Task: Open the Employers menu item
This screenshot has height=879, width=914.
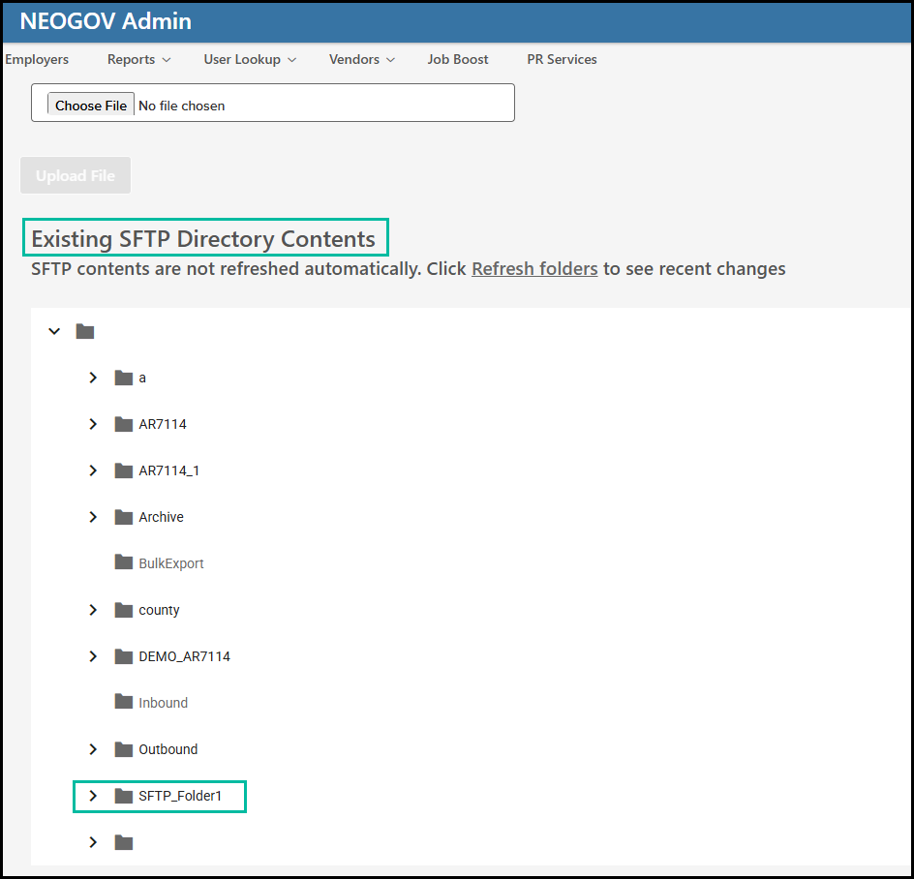Action: (37, 59)
